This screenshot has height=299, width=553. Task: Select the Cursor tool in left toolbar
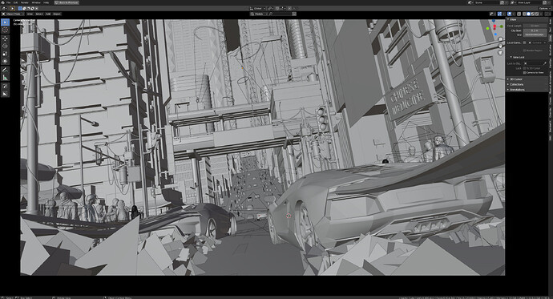pyautogui.click(x=5, y=30)
